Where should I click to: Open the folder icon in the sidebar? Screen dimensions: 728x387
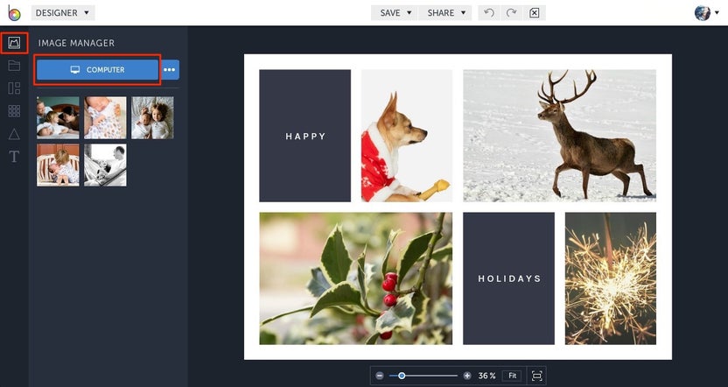[x=14, y=66]
